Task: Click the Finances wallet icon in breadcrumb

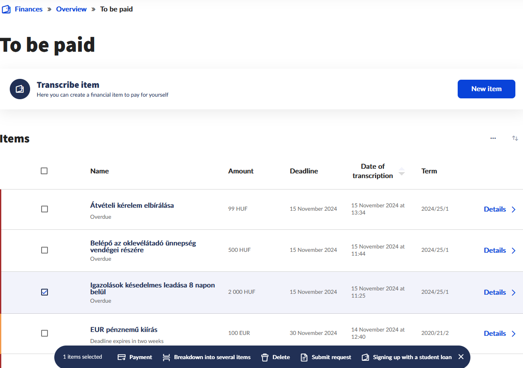Action: [x=6, y=9]
